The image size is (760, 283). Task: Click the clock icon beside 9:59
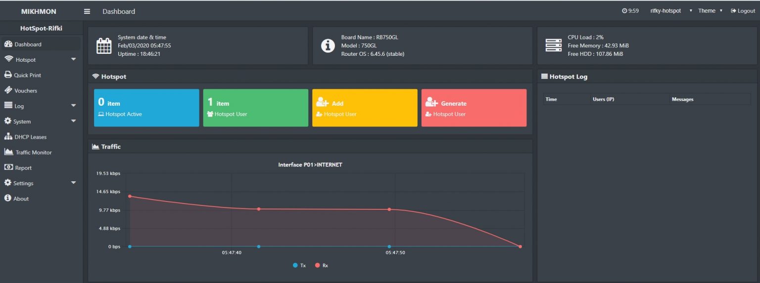click(x=624, y=11)
